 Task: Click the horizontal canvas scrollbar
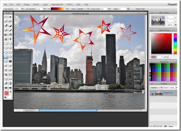68,110
